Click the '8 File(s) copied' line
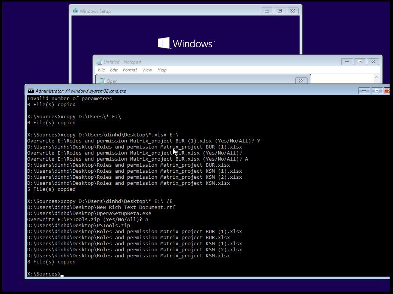 pos(51,262)
